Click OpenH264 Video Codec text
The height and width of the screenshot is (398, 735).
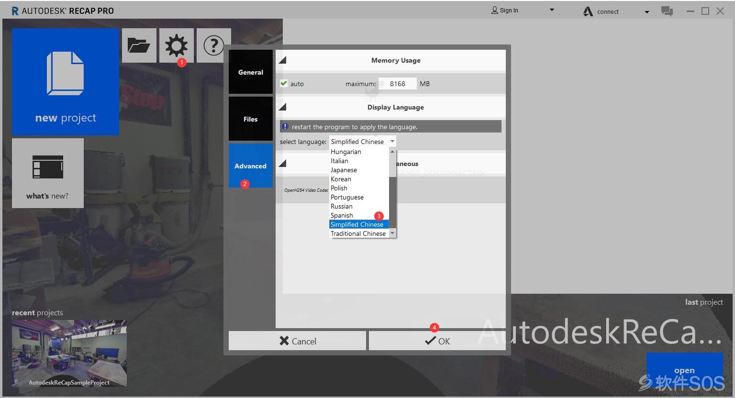306,190
